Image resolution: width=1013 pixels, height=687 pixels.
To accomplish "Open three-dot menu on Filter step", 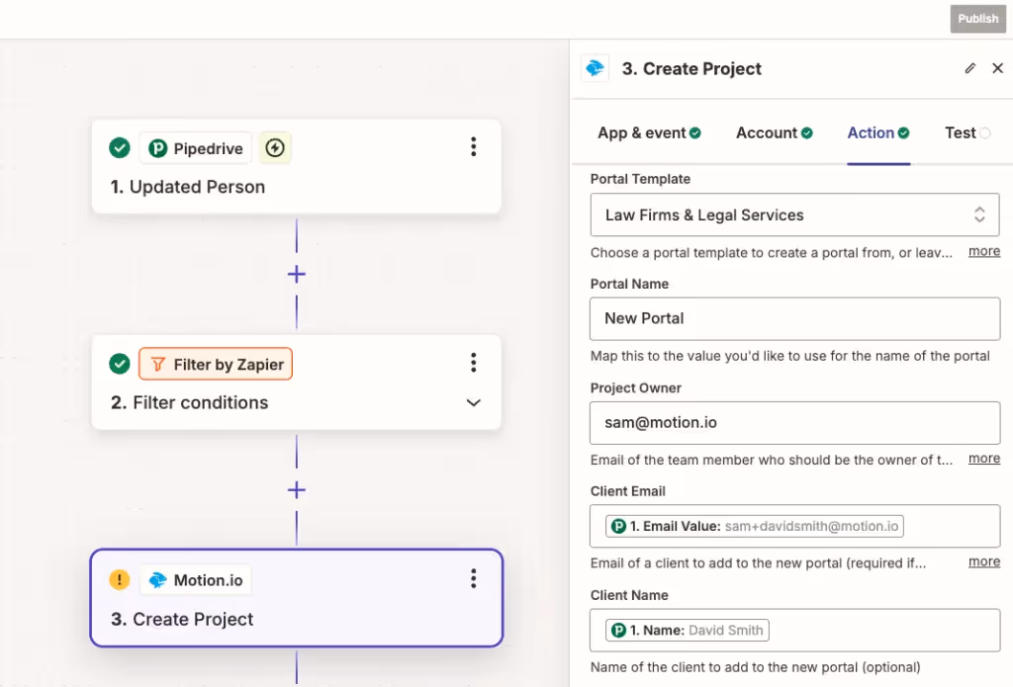I will (474, 363).
